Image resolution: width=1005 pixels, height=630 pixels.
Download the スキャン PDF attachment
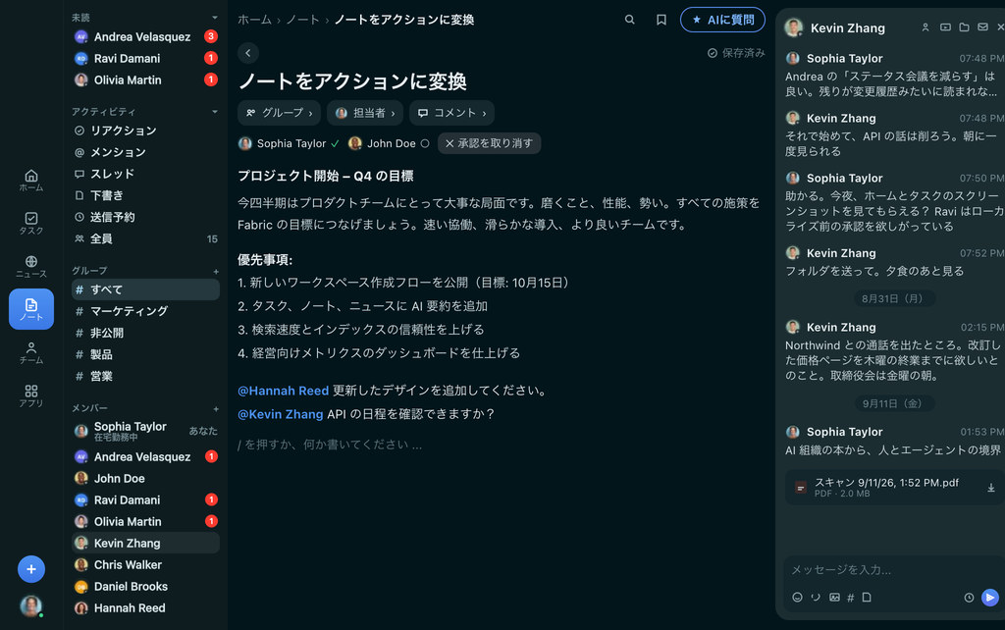(x=990, y=488)
